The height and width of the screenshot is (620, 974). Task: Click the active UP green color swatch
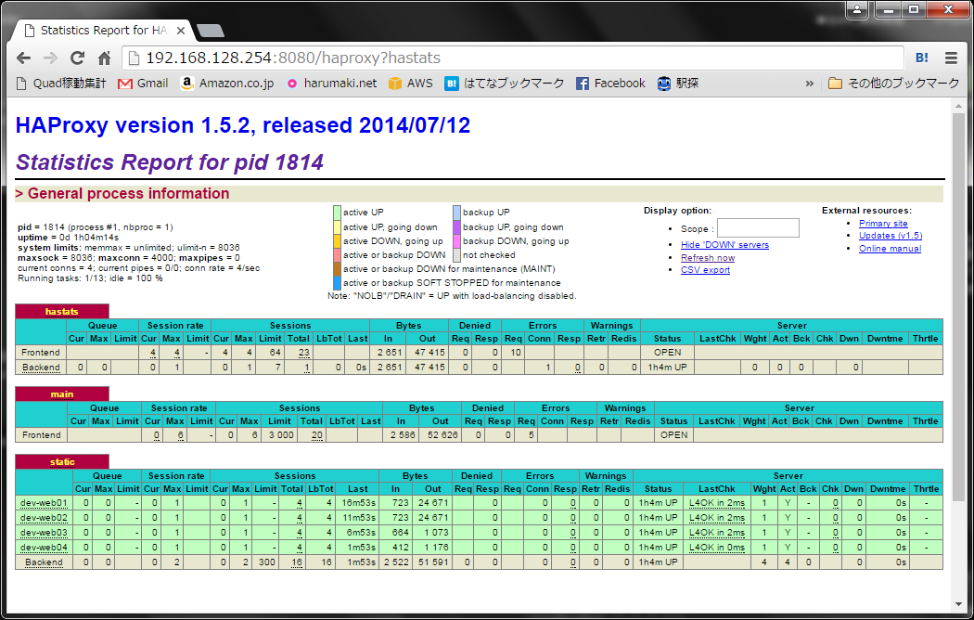[x=338, y=213]
